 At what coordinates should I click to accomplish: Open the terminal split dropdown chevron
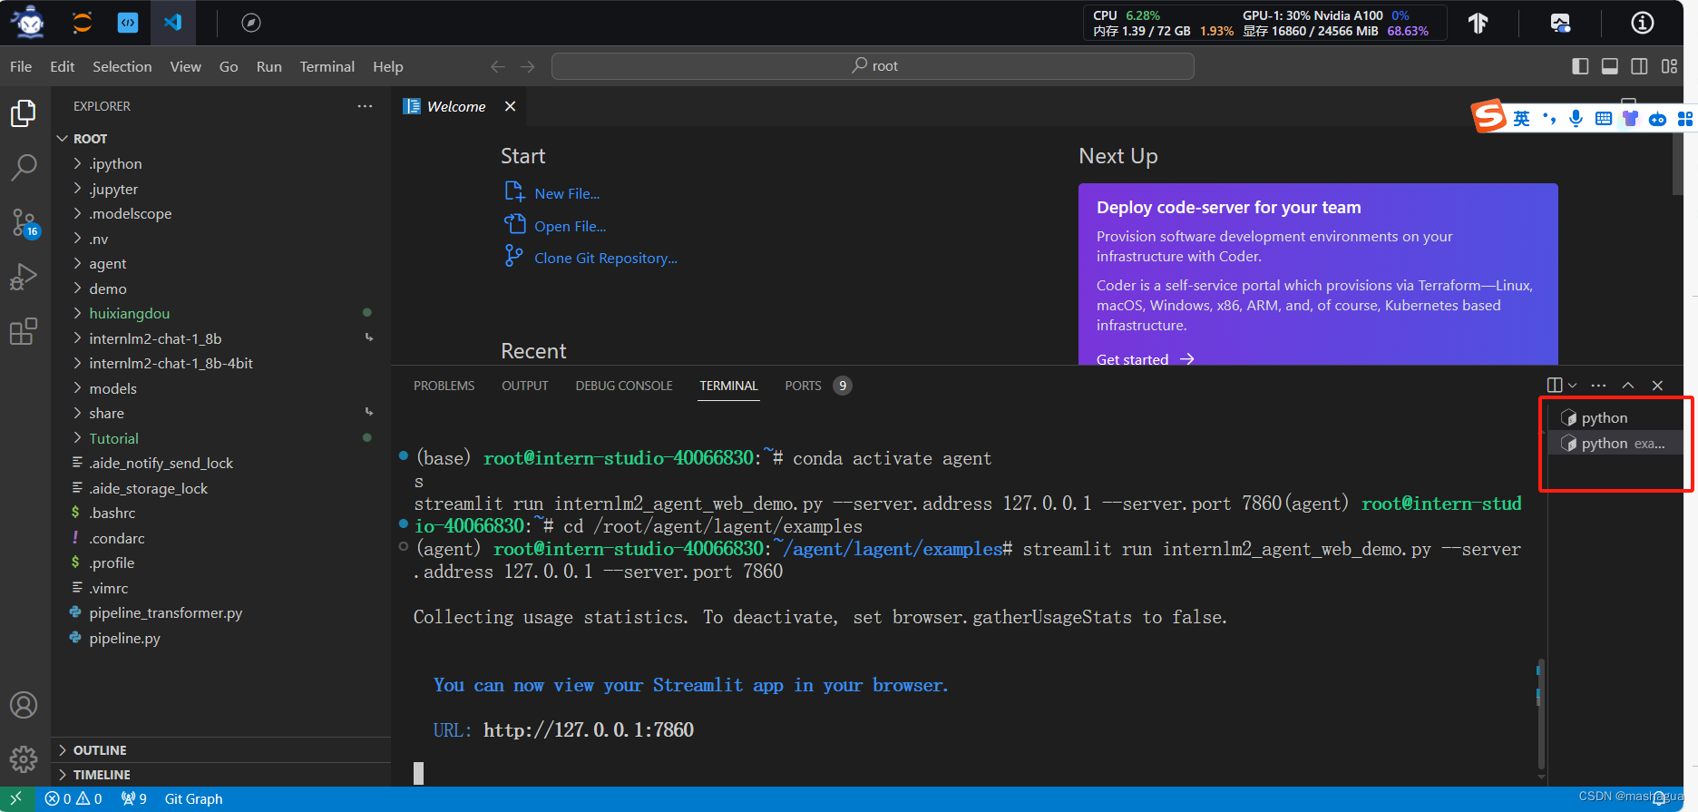coord(1572,386)
